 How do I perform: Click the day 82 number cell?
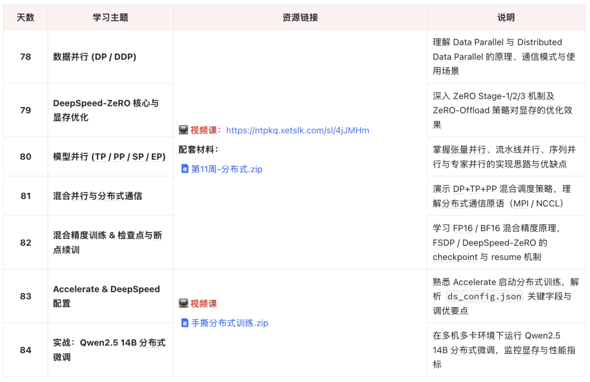point(26,242)
